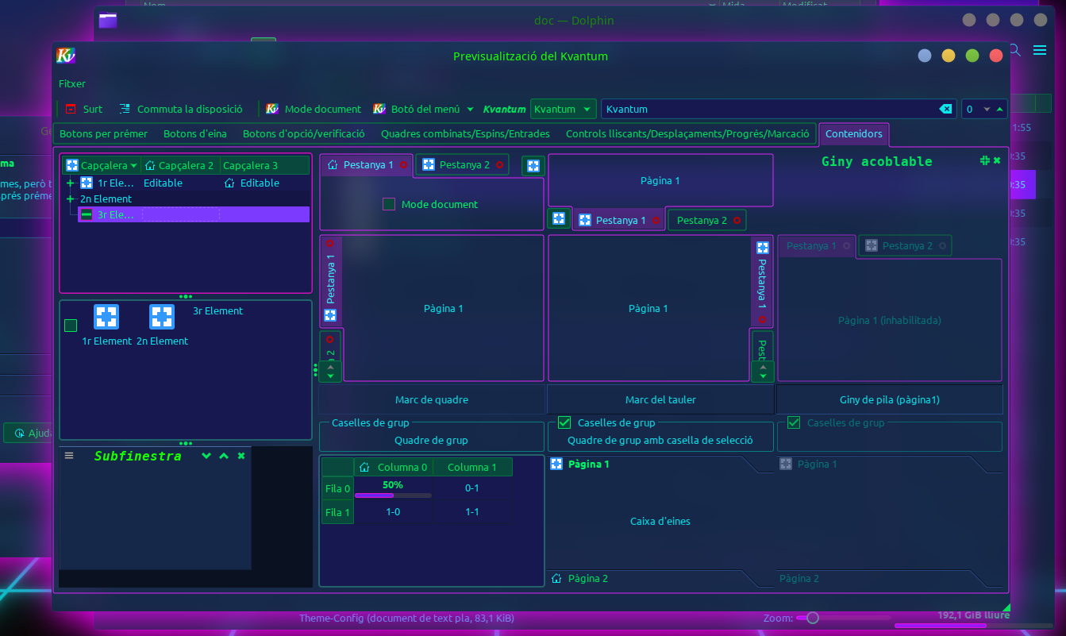Toggle checkbox of Quadre de grup amb casella
1066x636 pixels.
click(x=564, y=422)
